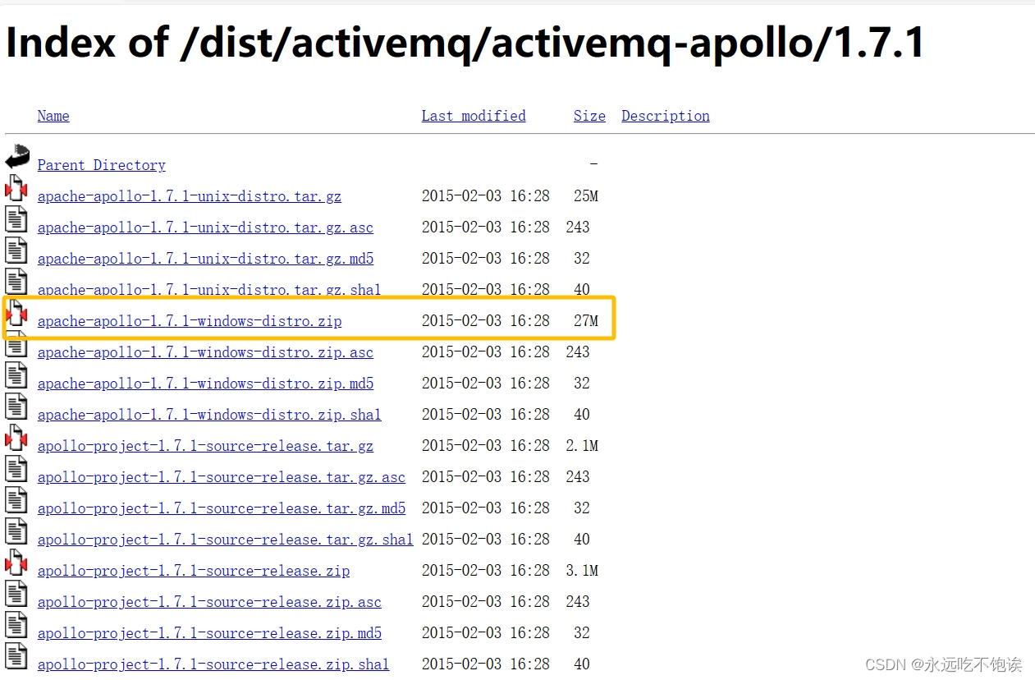1035x680 pixels.
Task: Sort listing by Last modified column
Action: tap(474, 116)
